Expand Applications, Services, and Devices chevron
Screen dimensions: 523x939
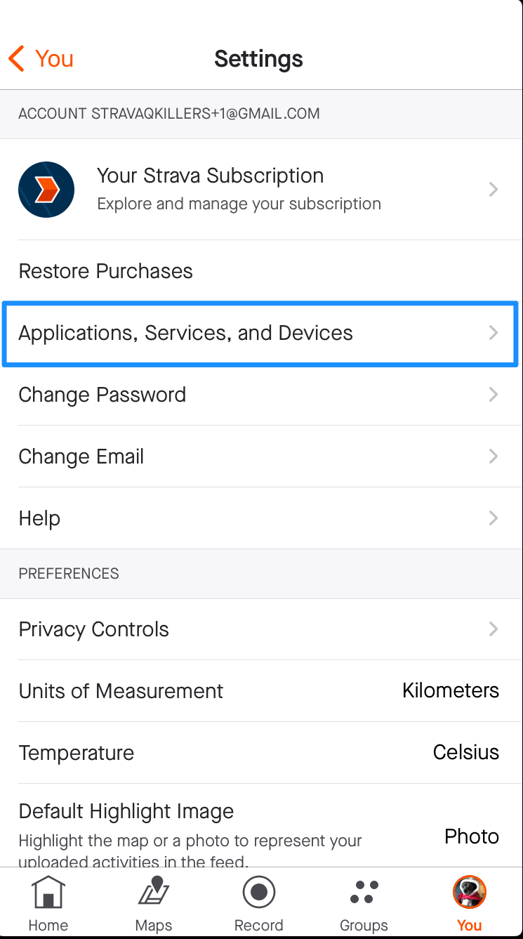pyautogui.click(x=494, y=333)
